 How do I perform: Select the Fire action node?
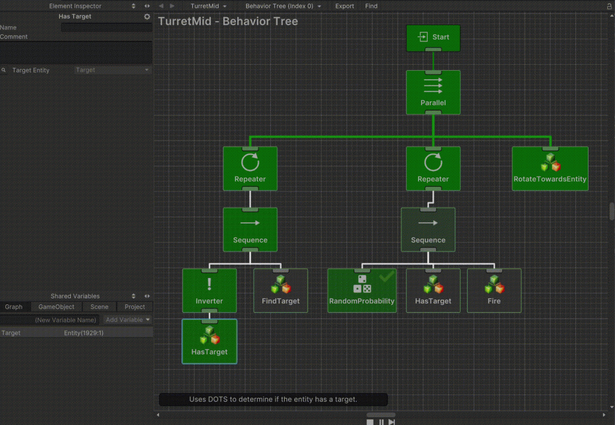pyautogui.click(x=494, y=291)
